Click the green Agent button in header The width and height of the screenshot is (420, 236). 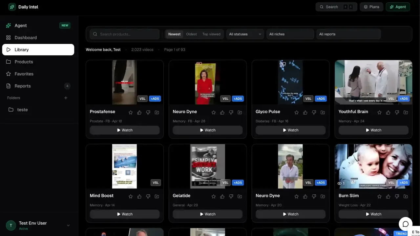pyautogui.click(x=398, y=7)
